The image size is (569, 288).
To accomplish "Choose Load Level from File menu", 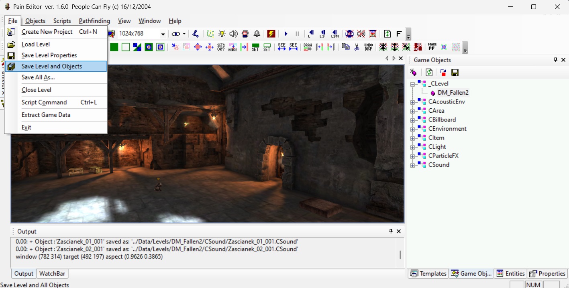I will coord(56,44).
